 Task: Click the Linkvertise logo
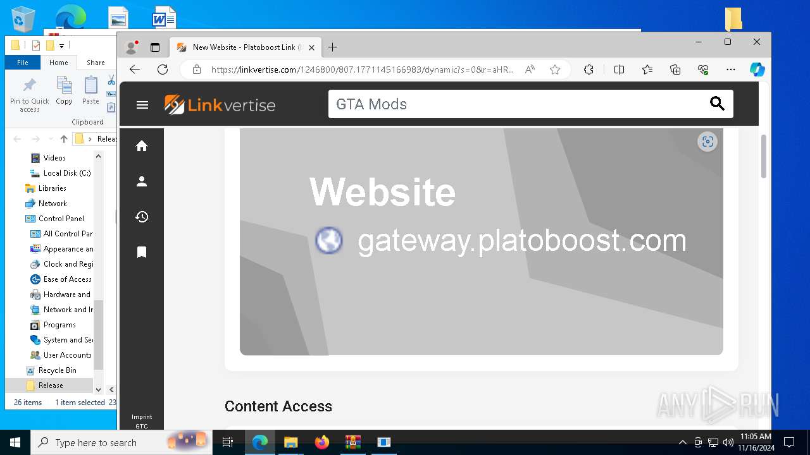(220, 105)
